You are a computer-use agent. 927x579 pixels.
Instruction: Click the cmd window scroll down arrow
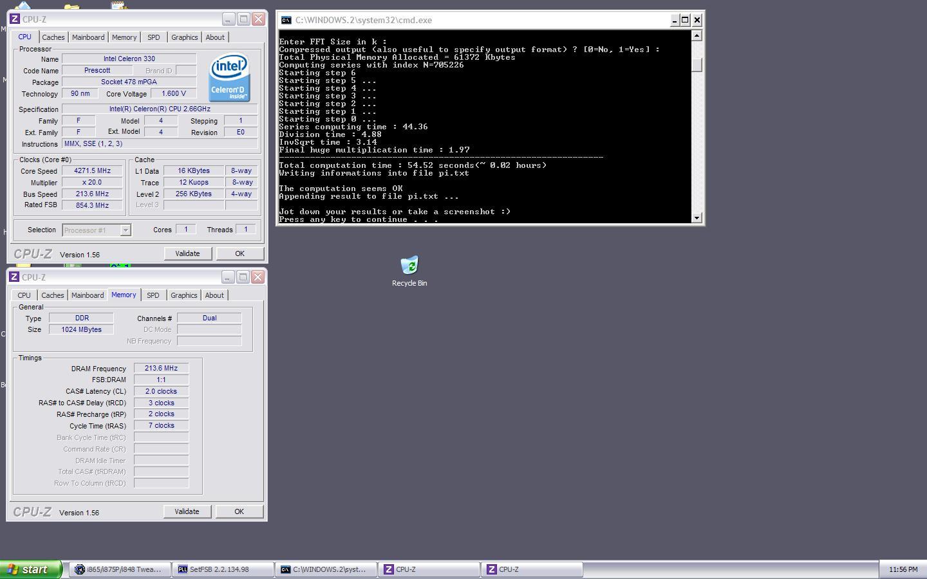[697, 217]
